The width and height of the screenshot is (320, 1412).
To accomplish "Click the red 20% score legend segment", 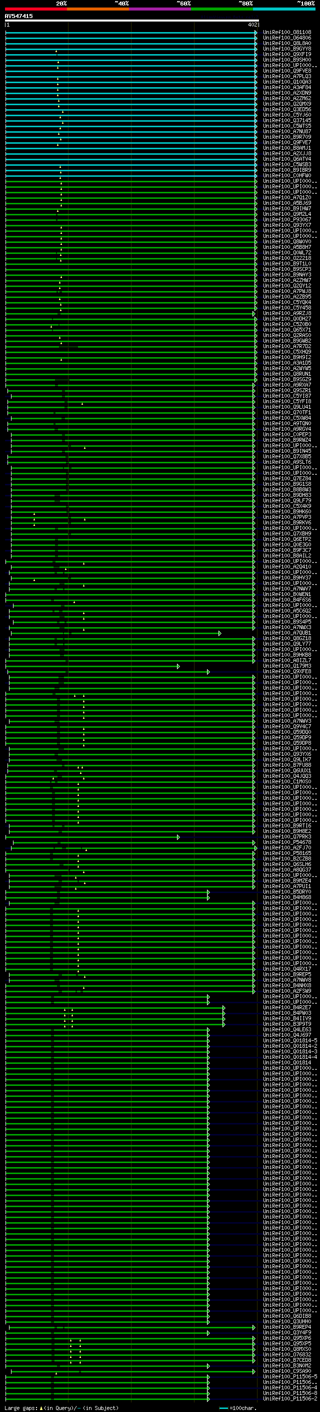I will pyautogui.click(x=35, y=9).
